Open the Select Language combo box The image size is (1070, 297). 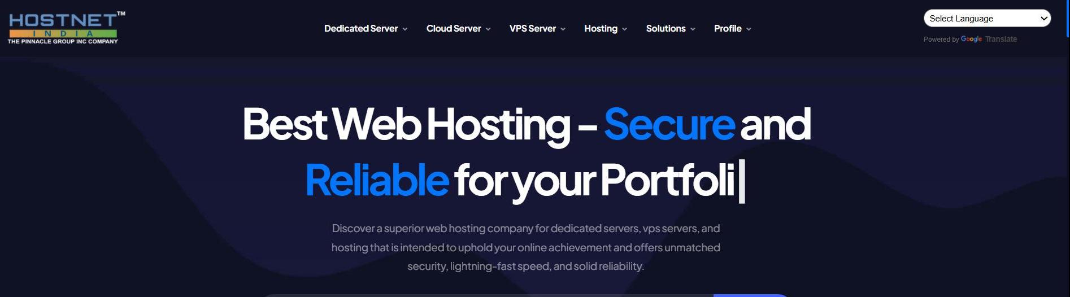[987, 18]
